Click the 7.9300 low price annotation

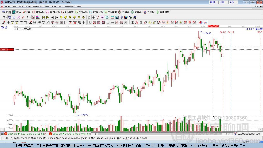click(84, 115)
